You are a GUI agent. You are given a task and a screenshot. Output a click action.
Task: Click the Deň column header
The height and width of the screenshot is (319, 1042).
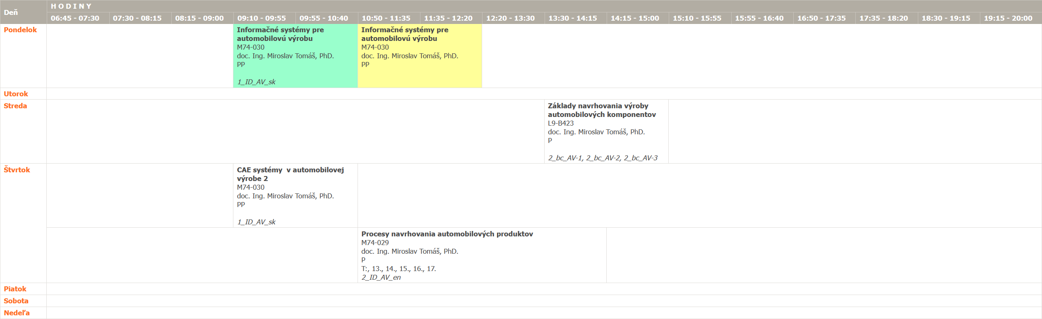[x=11, y=12]
